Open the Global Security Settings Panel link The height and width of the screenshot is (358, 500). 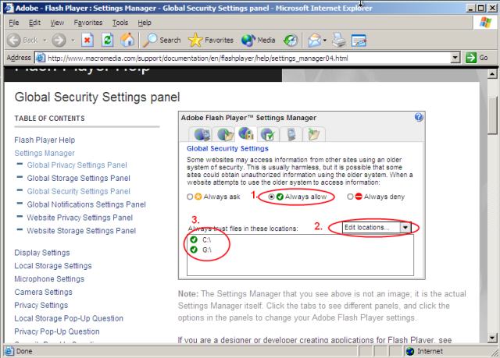pyautogui.click(x=78, y=191)
